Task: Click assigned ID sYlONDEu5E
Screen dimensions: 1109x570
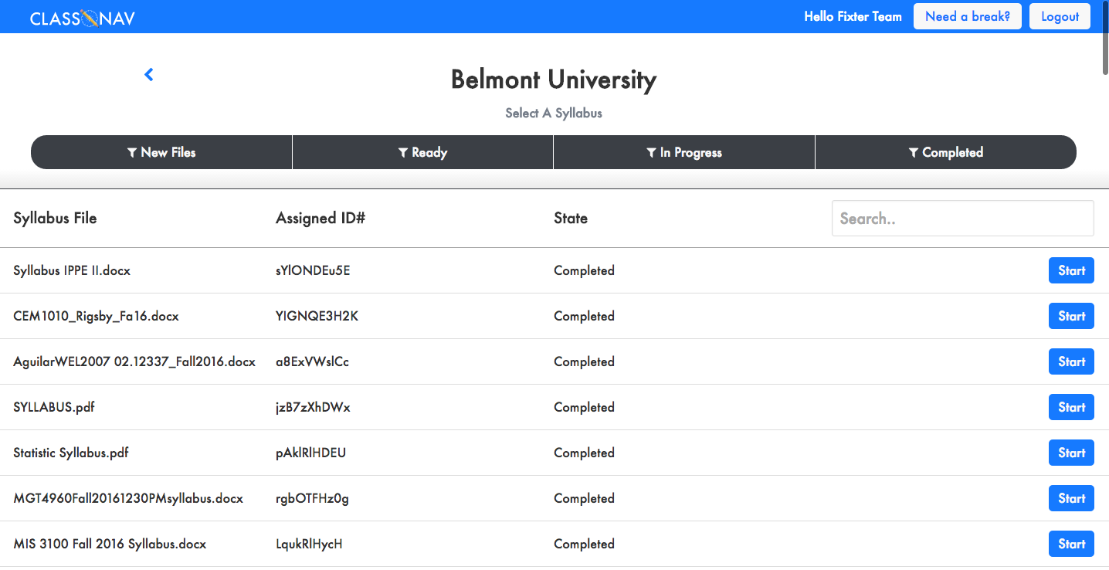Action: click(313, 270)
